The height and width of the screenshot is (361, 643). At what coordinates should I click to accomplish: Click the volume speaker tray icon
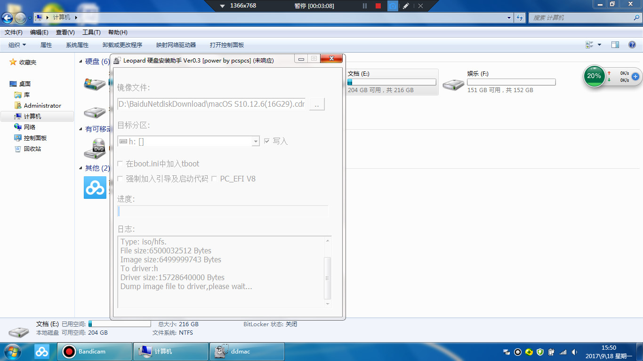coord(574,352)
